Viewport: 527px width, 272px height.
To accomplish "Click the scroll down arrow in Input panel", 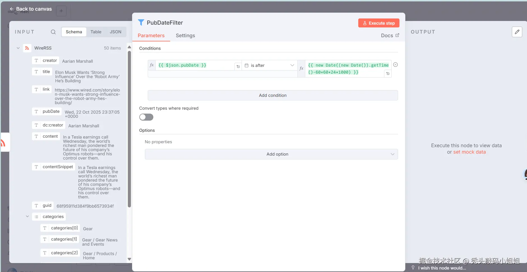I will point(129,259).
